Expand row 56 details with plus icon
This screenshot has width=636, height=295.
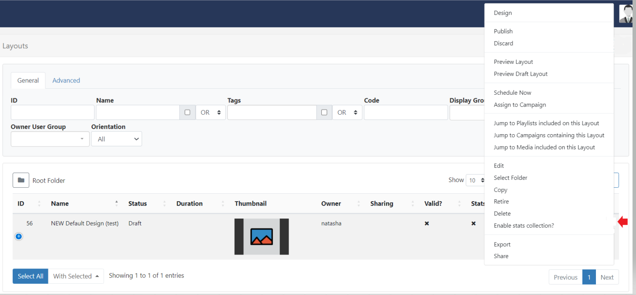point(19,236)
